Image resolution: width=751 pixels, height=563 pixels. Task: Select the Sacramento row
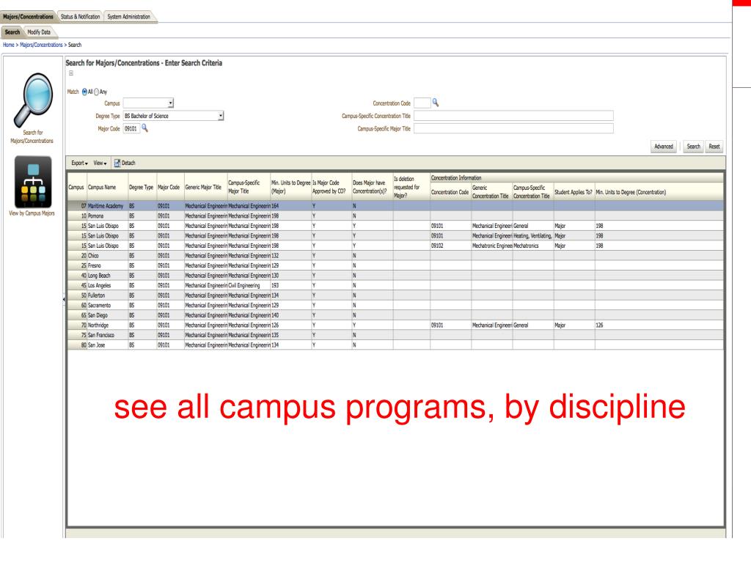[395, 305]
